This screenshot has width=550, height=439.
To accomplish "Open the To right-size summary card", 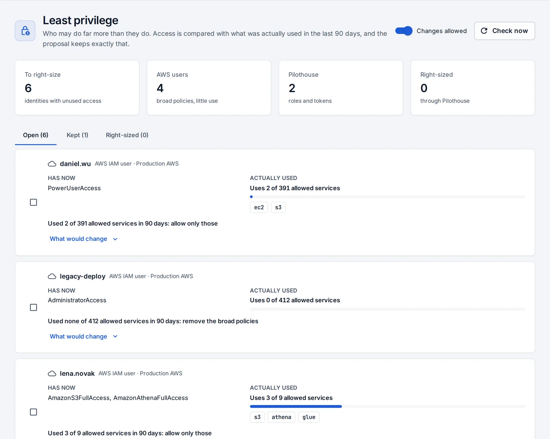I will click(x=77, y=88).
